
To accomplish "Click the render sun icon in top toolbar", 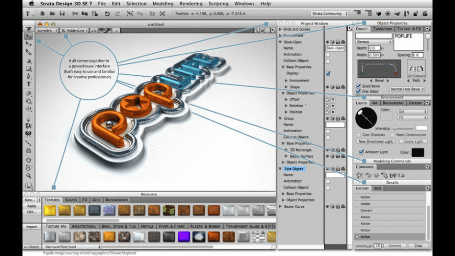I will point(388,14).
